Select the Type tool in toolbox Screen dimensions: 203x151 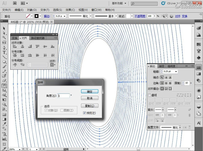point(4,52)
